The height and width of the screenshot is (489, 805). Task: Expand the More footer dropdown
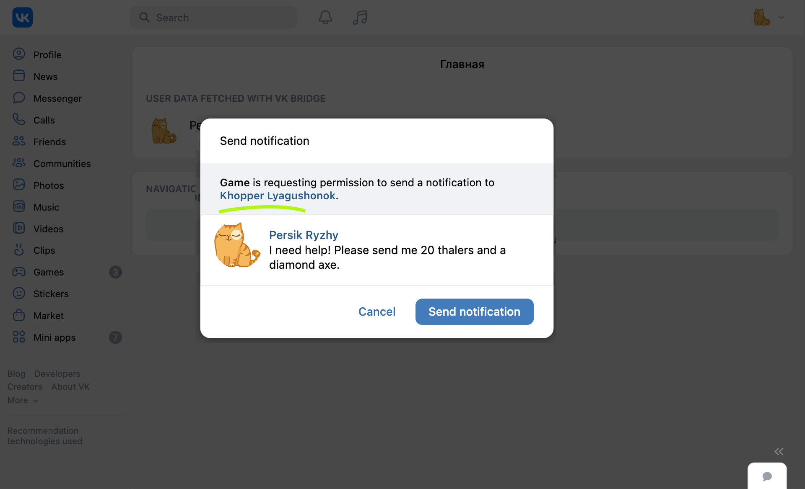click(x=23, y=400)
